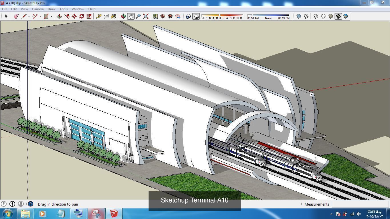Toggle X-Ray face style
The image size is (390, 219).
(x=299, y=16)
